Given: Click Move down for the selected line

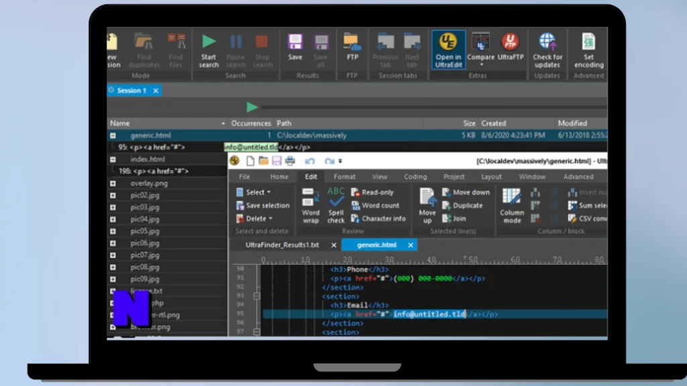Looking at the screenshot, I should [466, 192].
